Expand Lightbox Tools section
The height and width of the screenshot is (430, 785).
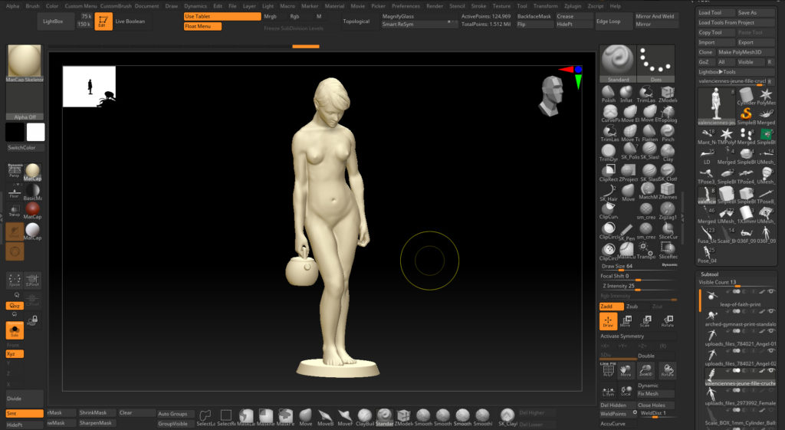[718, 71]
